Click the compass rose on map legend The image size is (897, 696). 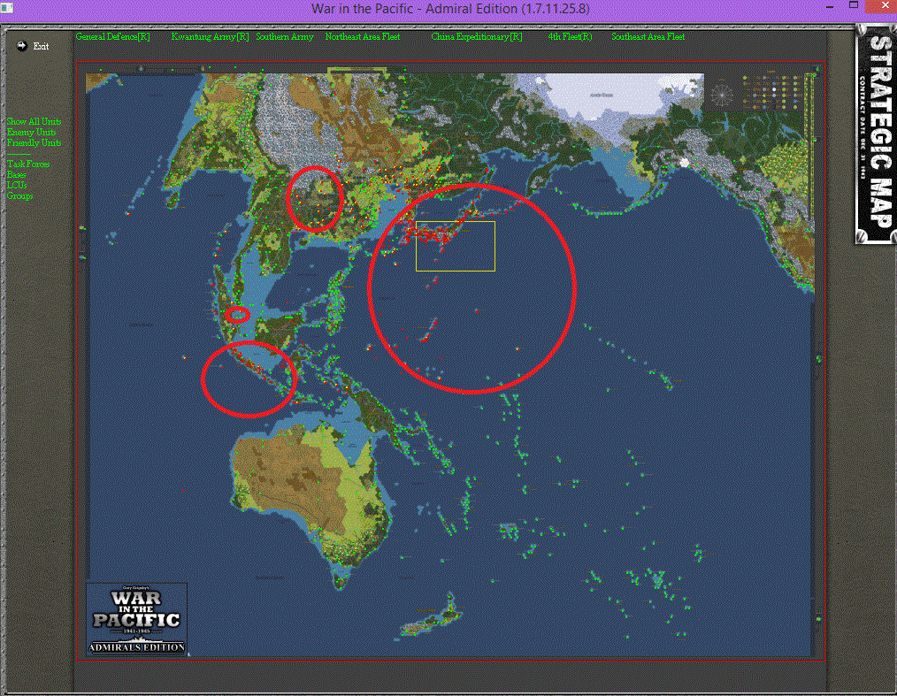coord(722,95)
